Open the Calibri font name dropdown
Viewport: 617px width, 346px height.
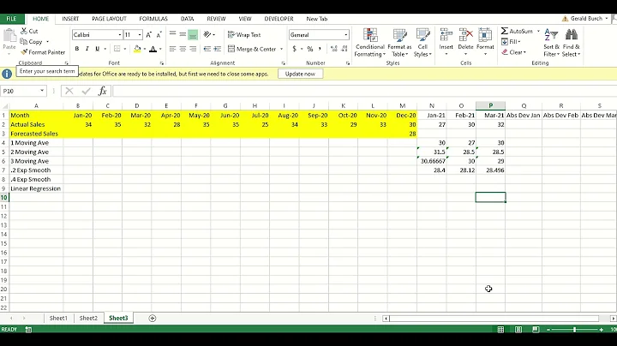(120, 35)
